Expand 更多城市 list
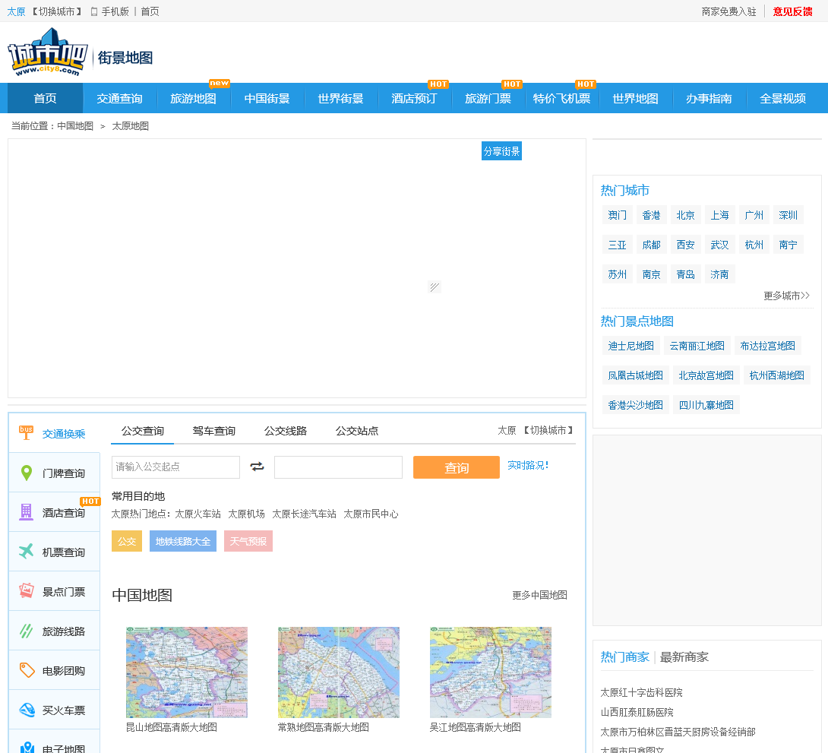The image size is (828, 753). click(786, 296)
